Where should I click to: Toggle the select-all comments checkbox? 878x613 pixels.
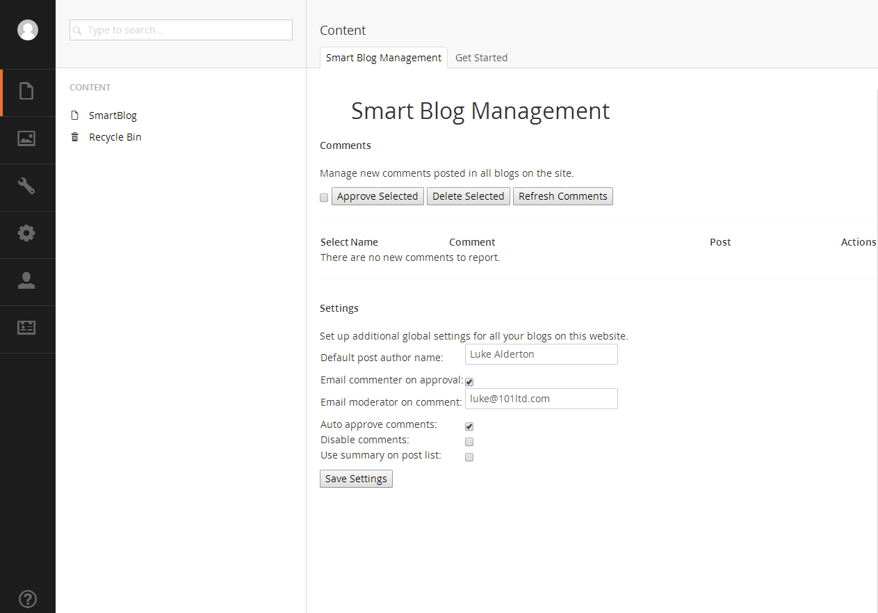[324, 198]
